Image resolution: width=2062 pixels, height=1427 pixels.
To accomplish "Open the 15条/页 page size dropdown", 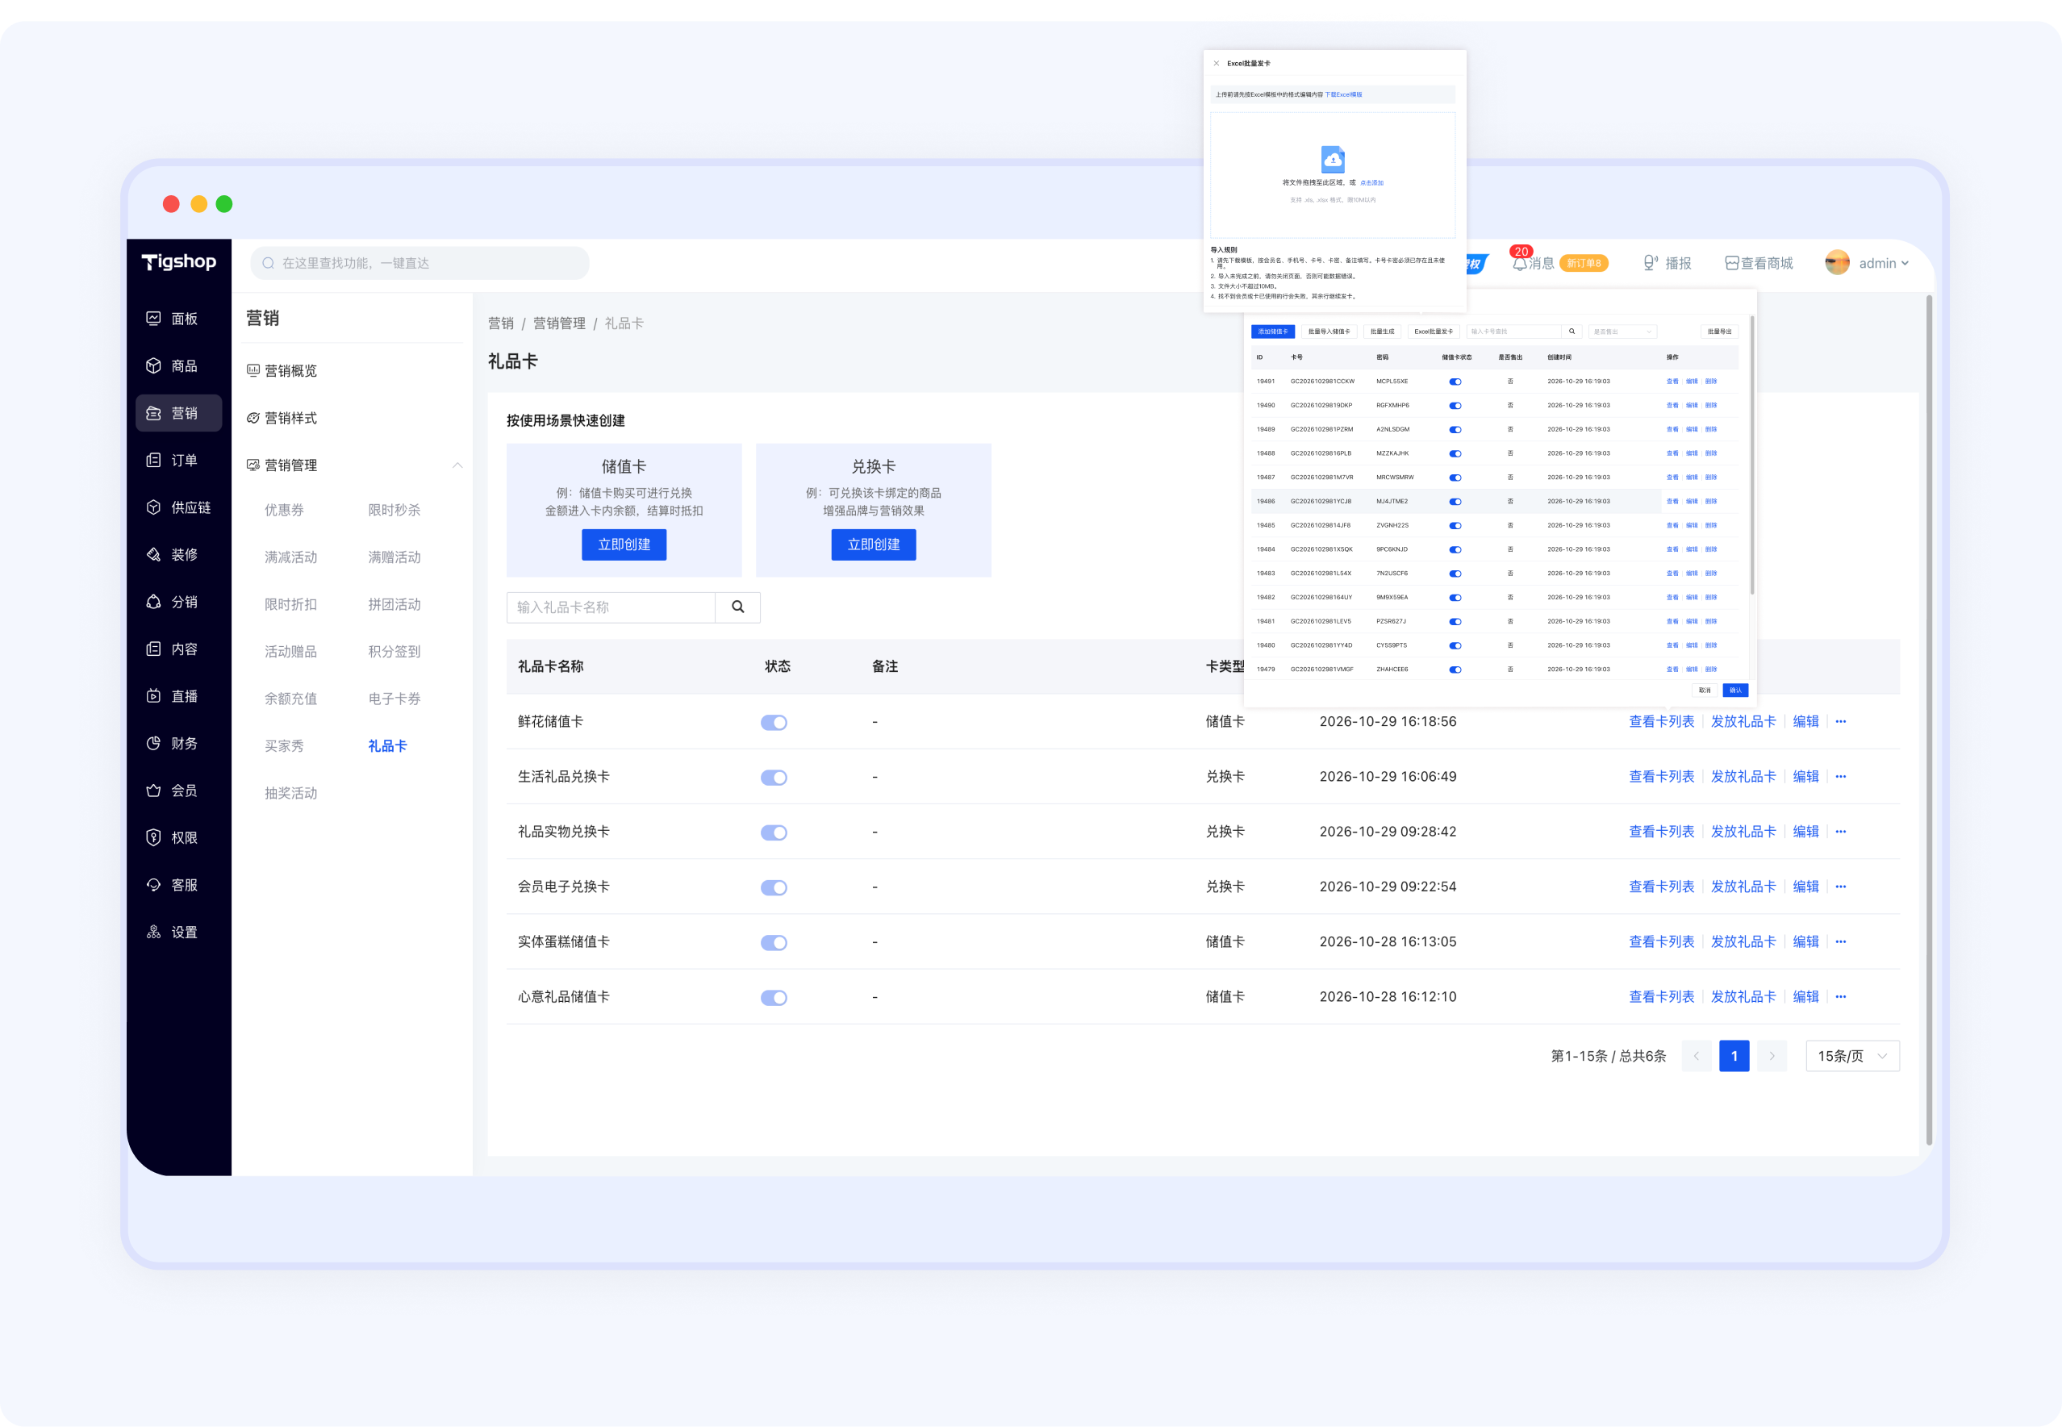I will coord(1852,1056).
